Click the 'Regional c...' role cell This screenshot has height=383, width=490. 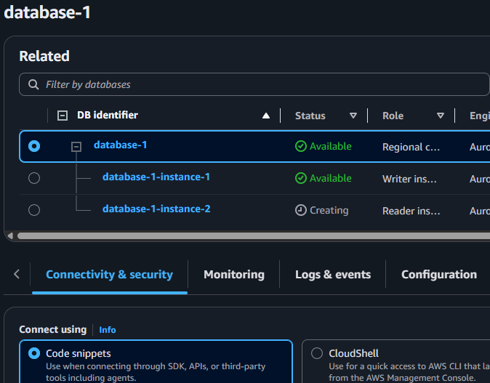(x=411, y=147)
